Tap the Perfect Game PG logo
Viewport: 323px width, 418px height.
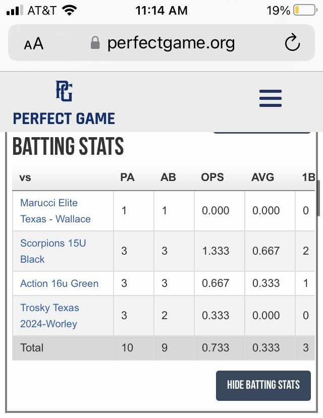(64, 91)
